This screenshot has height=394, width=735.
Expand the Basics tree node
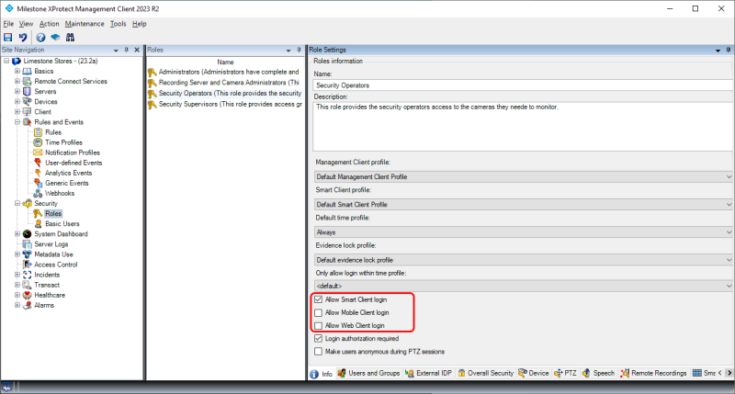[x=17, y=72]
